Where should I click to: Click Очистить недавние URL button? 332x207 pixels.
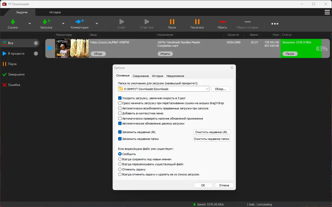point(211,132)
